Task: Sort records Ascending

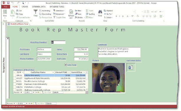Action: click(45, 11)
